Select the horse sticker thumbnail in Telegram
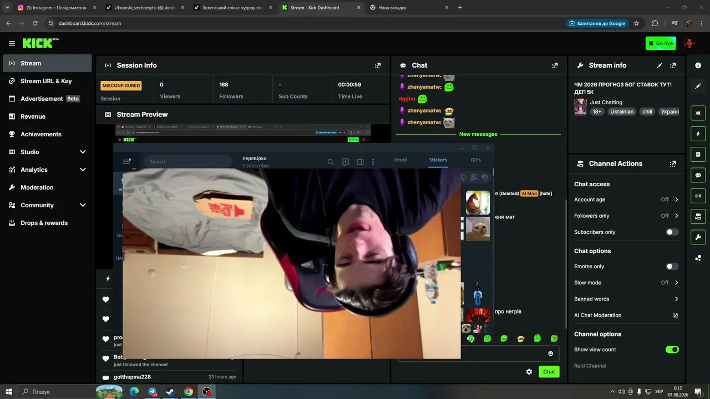Viewport: 710px width, 399px height. click(x=478, y=203)
